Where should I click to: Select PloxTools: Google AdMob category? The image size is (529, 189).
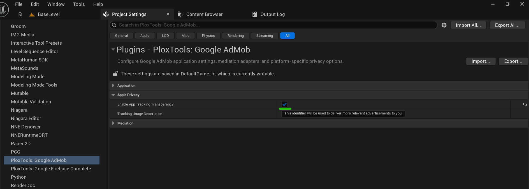pyautogui.click(x=52, y=160)
